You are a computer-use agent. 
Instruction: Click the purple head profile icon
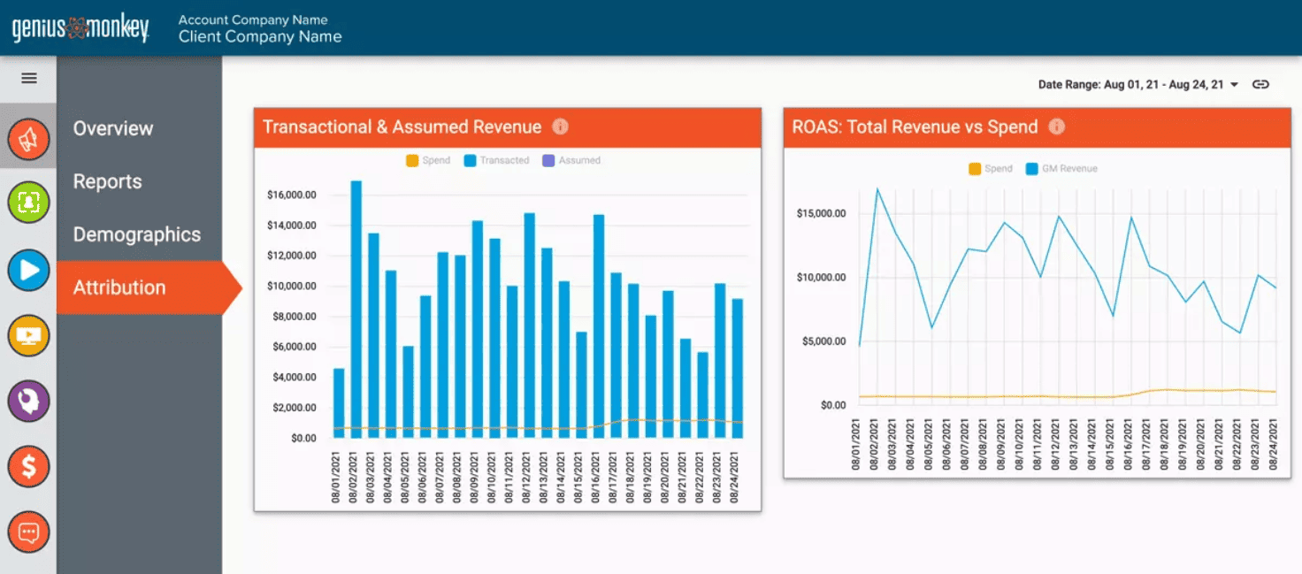[x=27, y=401]
